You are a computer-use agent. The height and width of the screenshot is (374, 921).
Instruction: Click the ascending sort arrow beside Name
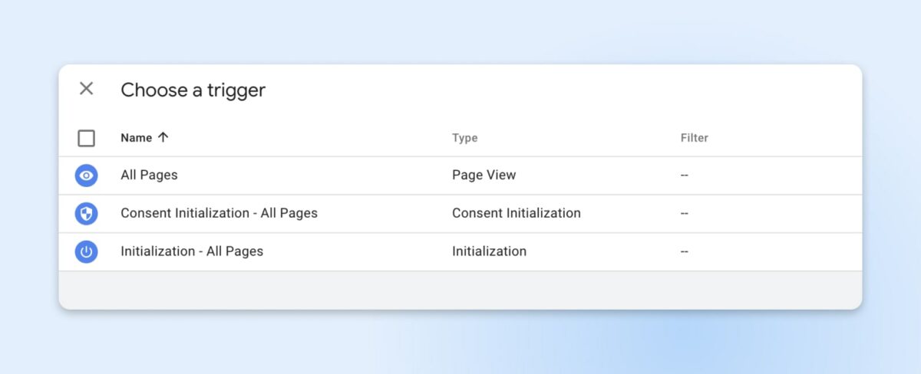pos(163,138)
